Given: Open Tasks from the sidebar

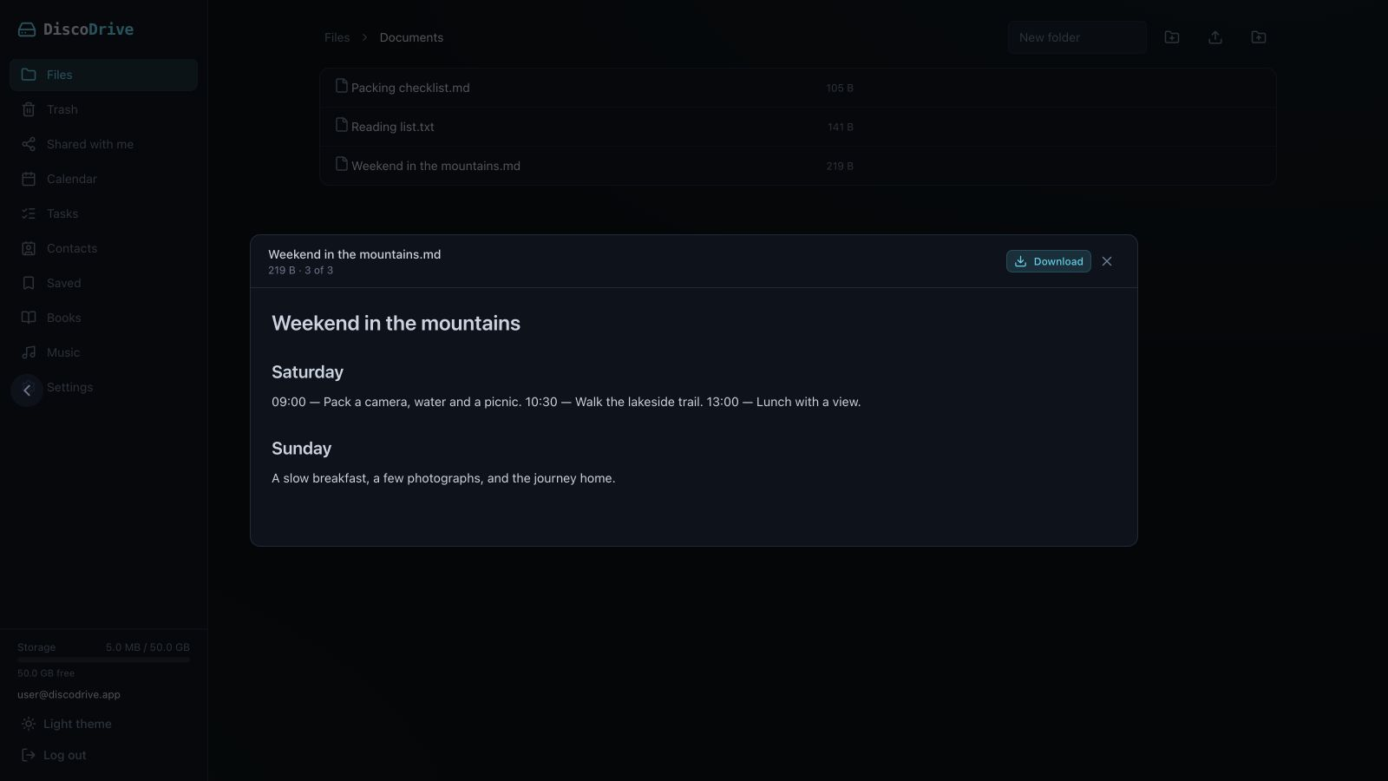Looking at the screenshot, I should click(x=103, y=213).
